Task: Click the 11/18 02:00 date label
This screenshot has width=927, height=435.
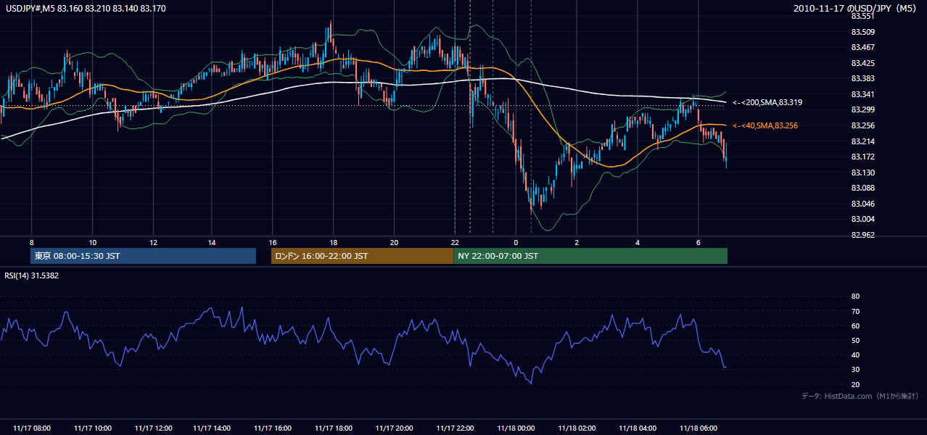Action: pyautogui.click(x=577, y=428)
